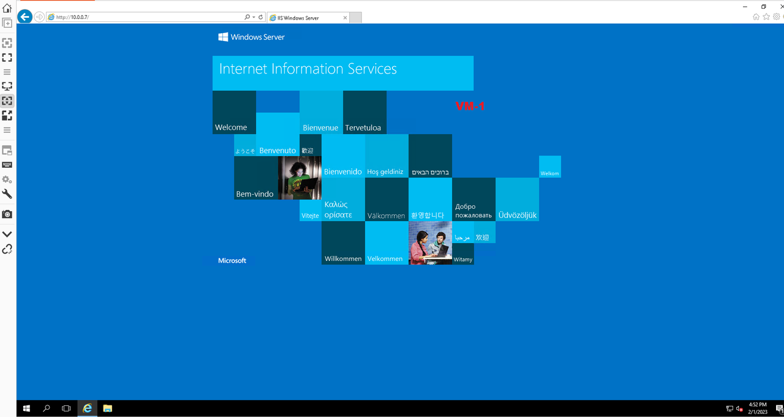Viewport: 784px width, 417px height.
Task: Click the Välkommen tile
Action: click(x=386, y=200)
